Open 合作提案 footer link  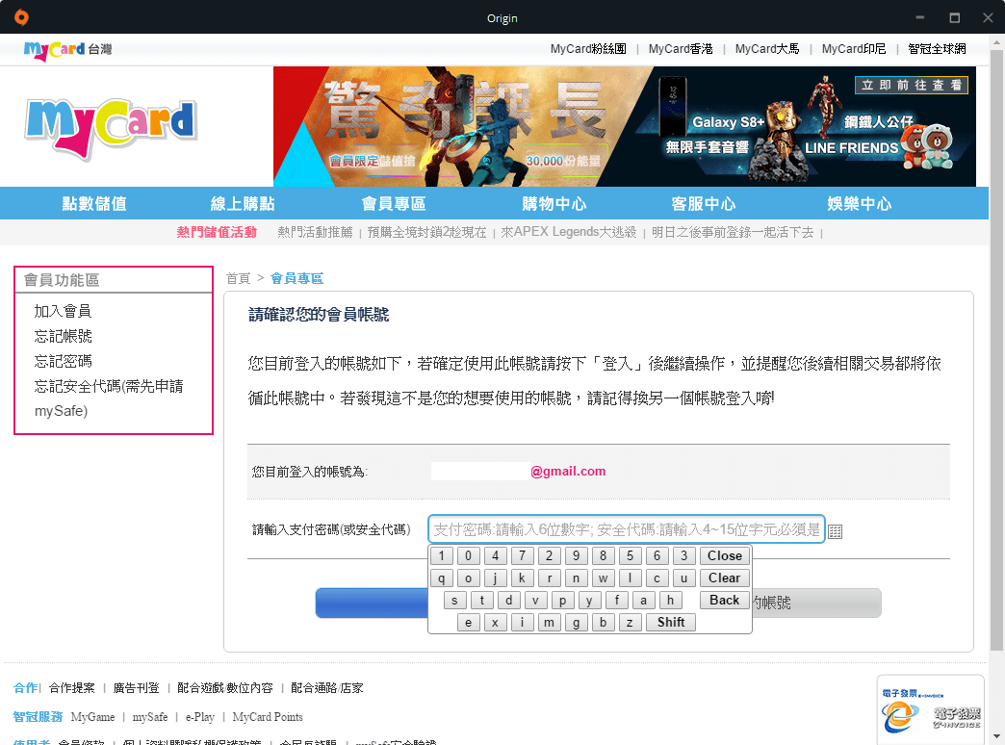(72, 688)
